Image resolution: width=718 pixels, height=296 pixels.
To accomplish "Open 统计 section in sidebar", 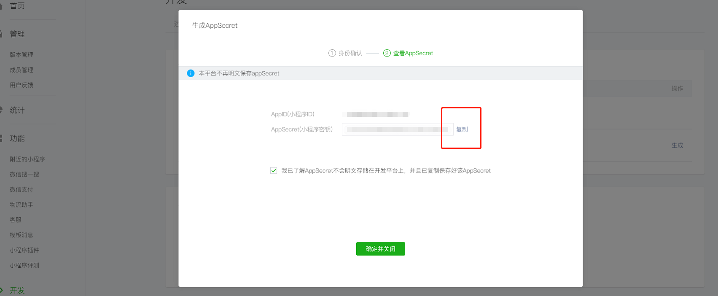I will pos(17,110).
